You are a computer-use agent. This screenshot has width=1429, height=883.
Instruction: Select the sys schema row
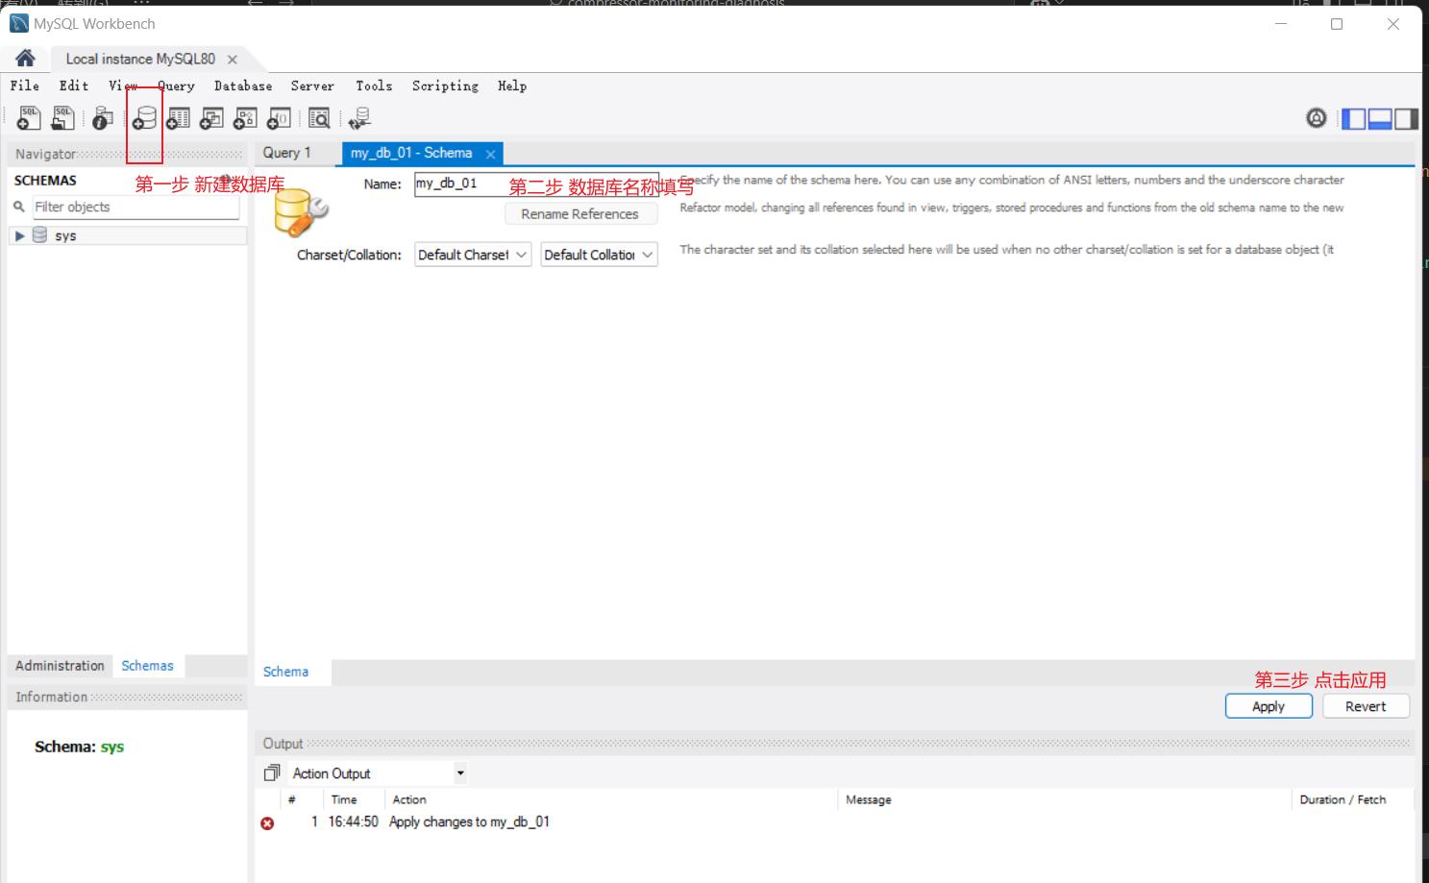coord(127,235)
